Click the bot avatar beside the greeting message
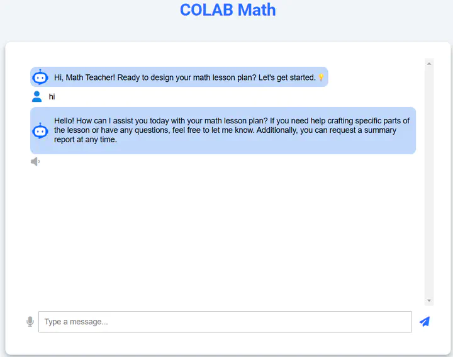453x357 pixels. [x=40, y=77]
